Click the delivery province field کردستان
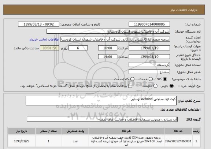The image size is (211, 149). coord(149,65)
